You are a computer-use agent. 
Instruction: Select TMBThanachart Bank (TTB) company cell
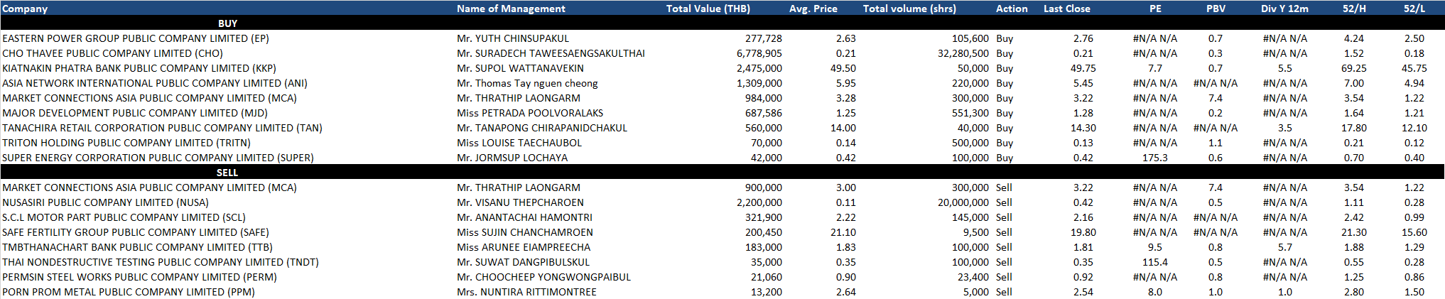pyautogui.click(x=137, y=247)
